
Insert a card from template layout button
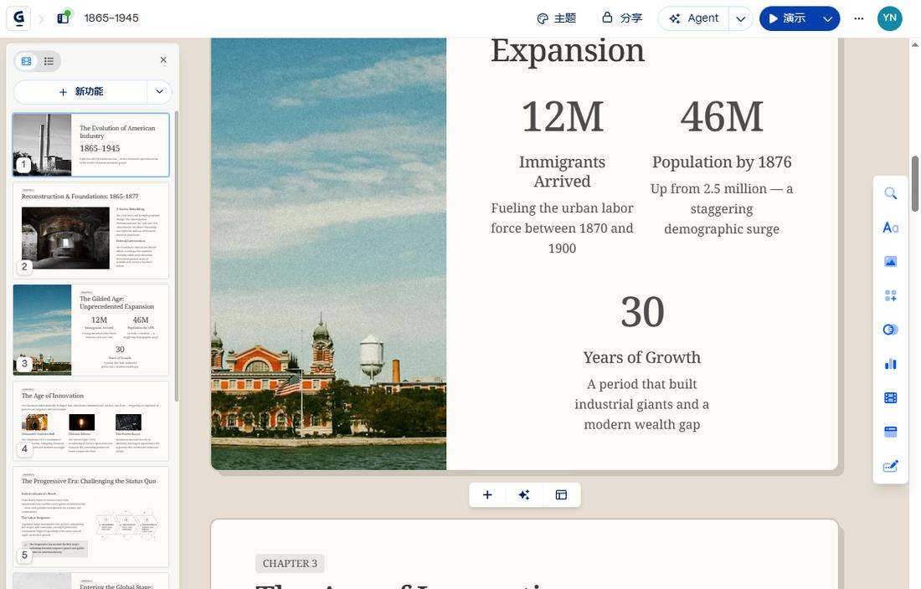click(x=561, y=495)
